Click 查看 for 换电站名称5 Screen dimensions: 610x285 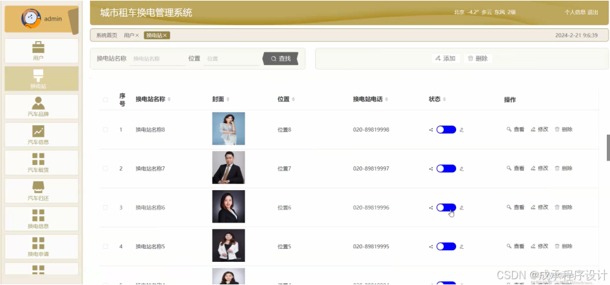click(x=515, y=246)
